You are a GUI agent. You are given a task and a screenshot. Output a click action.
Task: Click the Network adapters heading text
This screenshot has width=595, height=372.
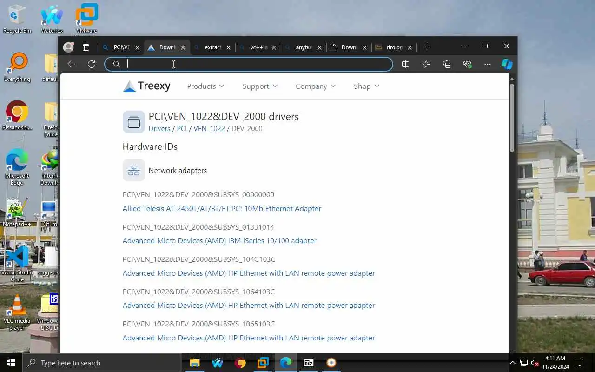coord(178,170)
